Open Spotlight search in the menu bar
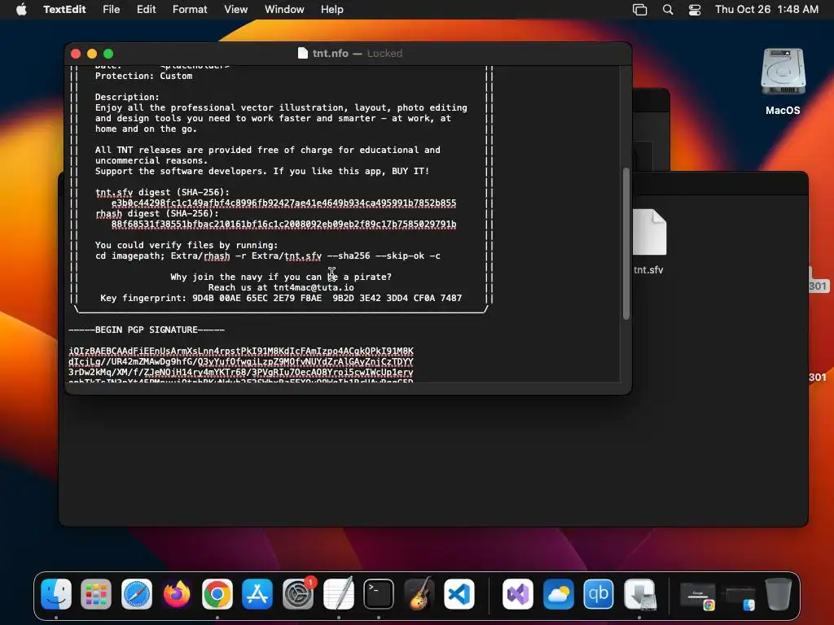 tap(668, 10)
